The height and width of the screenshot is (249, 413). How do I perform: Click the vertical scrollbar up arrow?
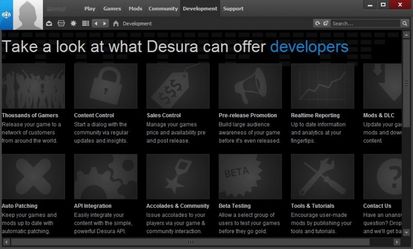click(x=406, y=35)
